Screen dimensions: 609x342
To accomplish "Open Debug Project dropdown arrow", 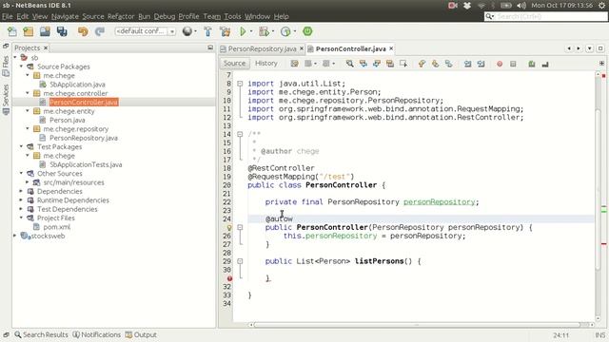I will [273, 31].
